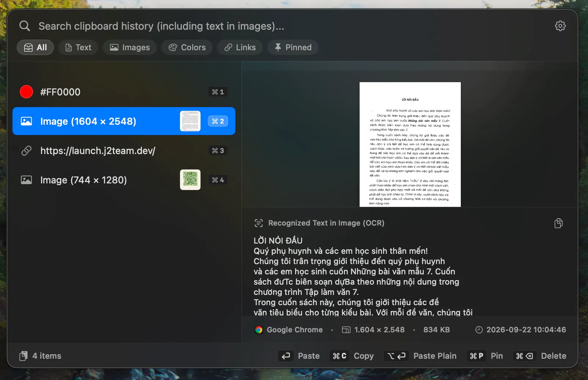Click the link icon beside launch.j2team.dev
This screenshot has width=588, height=380.
tap(26, 150)
